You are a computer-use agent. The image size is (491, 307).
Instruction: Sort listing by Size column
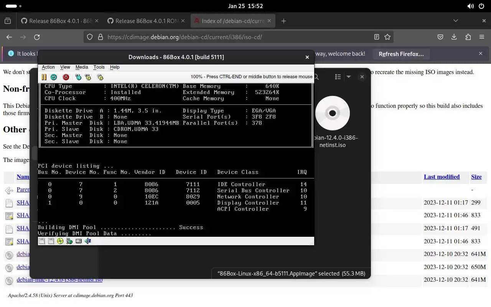(476, 177)
